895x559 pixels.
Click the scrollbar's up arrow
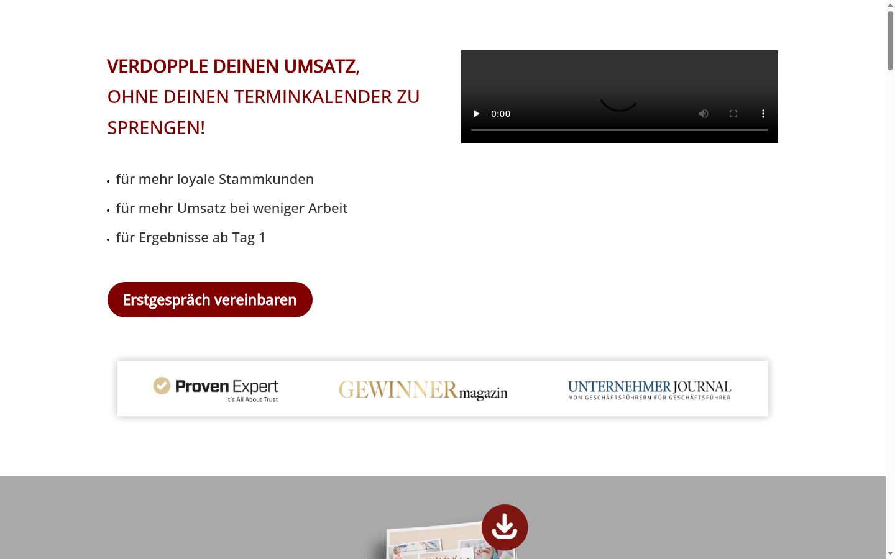[x=890, y=5]
